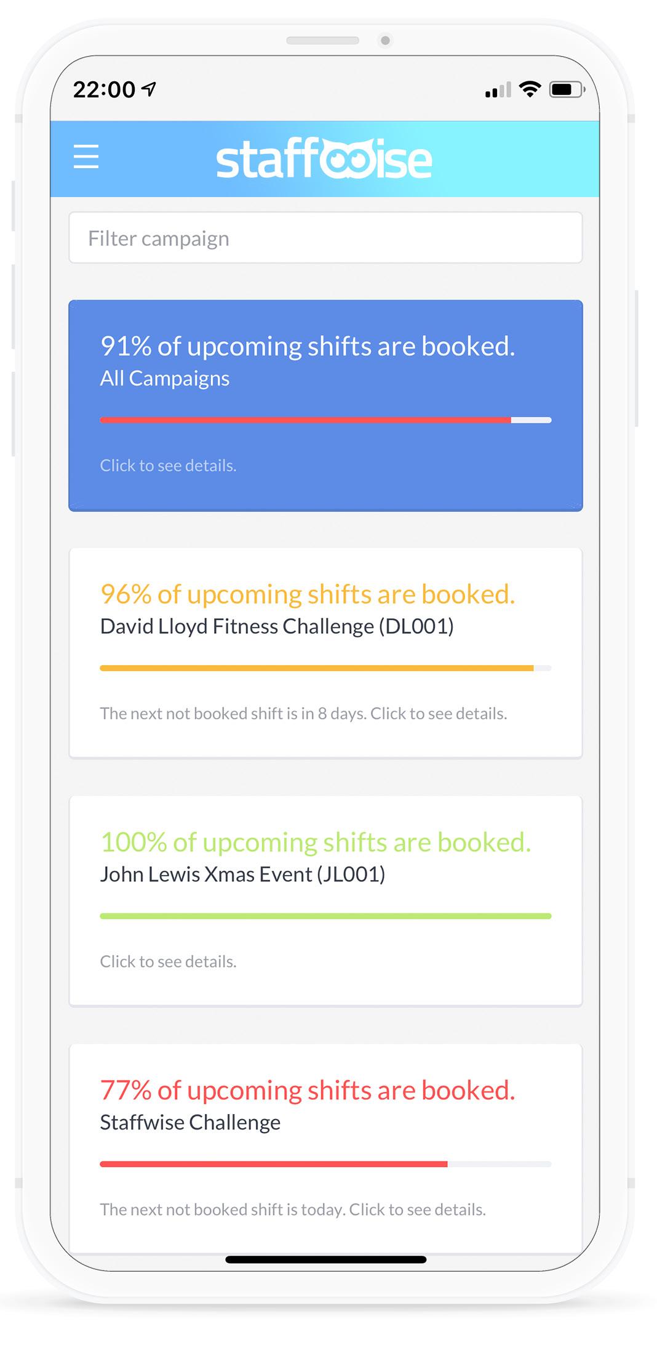This screenshot has width=657, height=1345.
Task: Click the Filter campaign input field
Action: (325, 238)
